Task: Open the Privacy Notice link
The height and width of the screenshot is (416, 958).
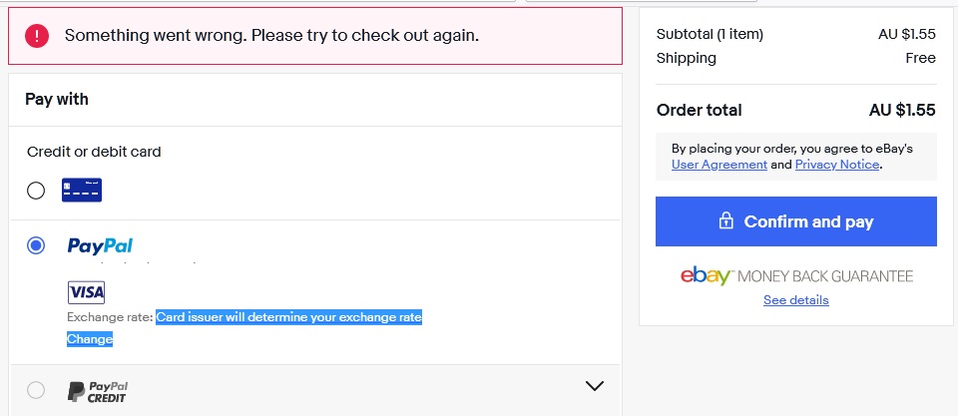Action: [837, 165]
